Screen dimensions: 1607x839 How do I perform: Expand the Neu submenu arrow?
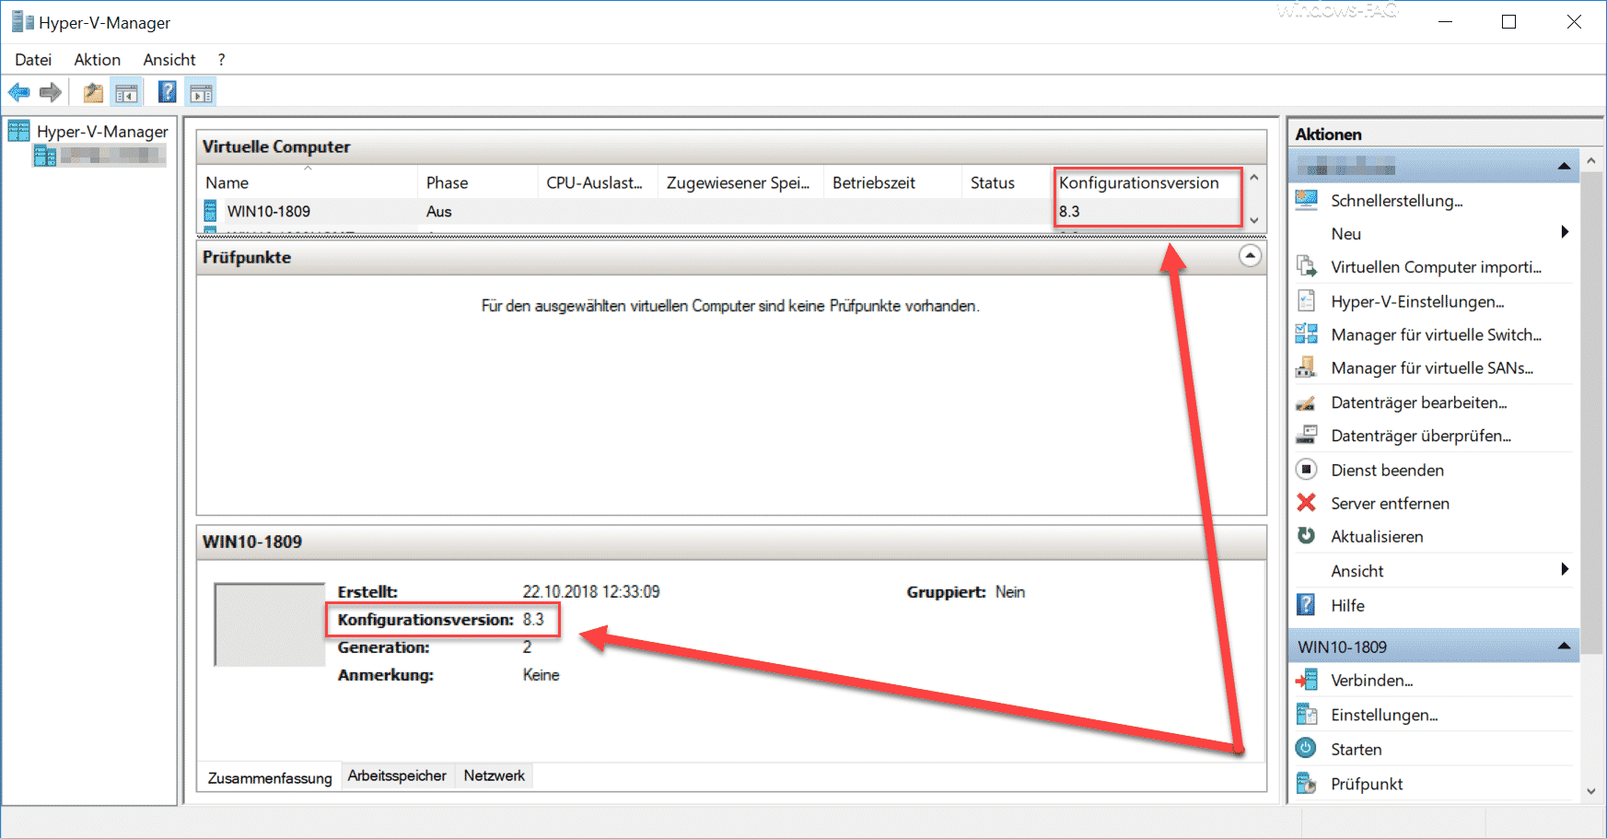[x=1565, y=232]
